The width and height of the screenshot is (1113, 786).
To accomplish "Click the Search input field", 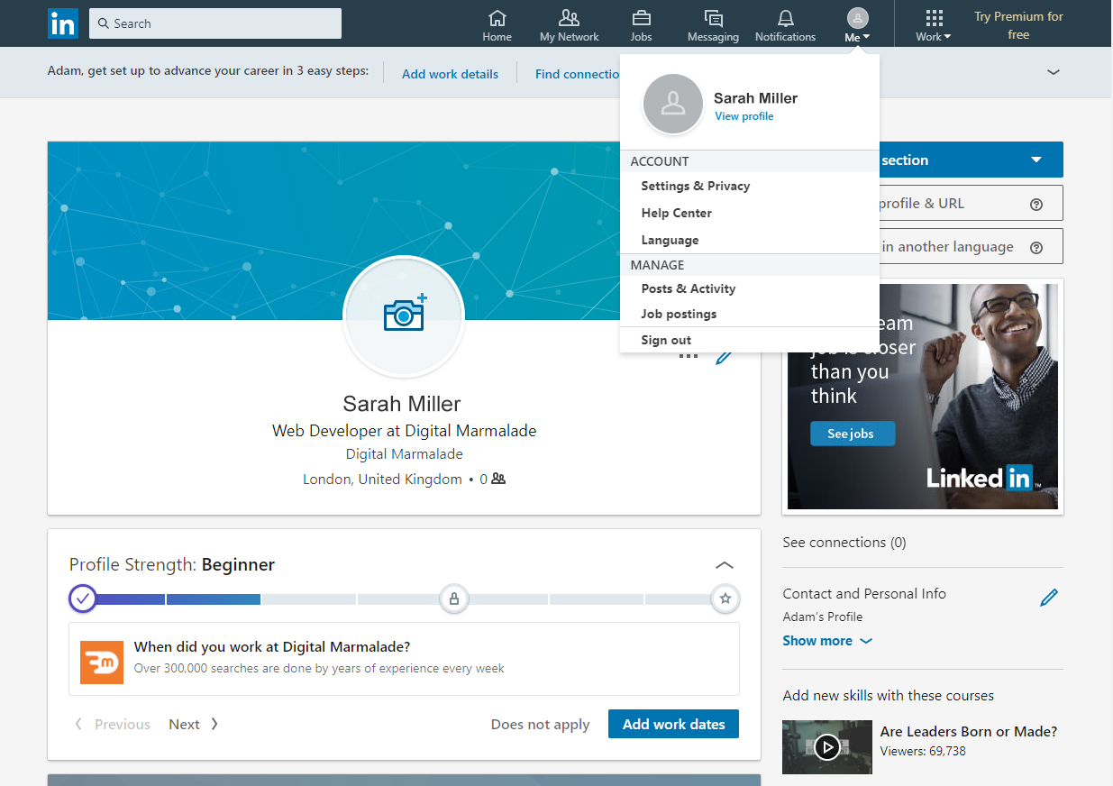I will (x=214, y=23).
